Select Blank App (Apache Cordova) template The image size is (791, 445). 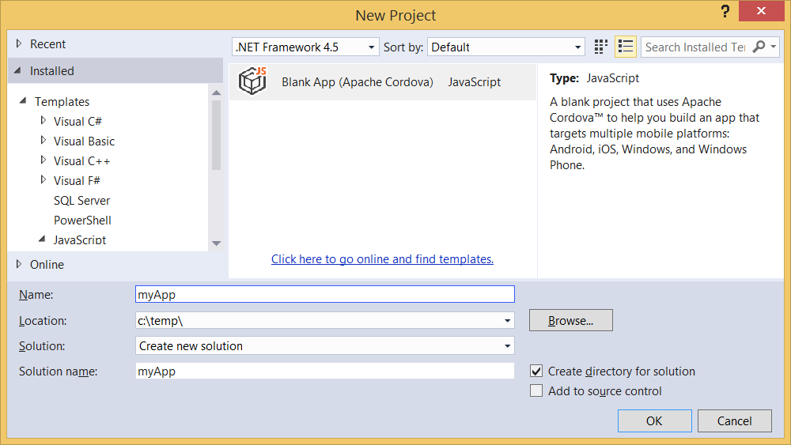[382, 81]
